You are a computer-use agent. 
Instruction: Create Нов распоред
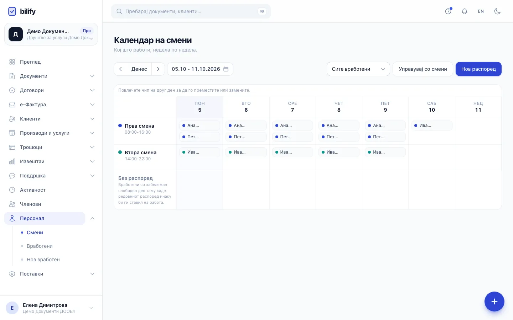pos(478,69)
